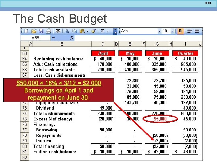Select the 'Ending cash balance' label cell
The image size is (217, 163).
click(x=55, y=152)
